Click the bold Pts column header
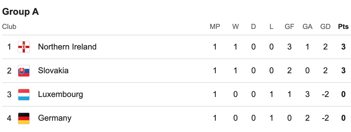The height and width of the screenshot is (132, 351). coord(343,26)
